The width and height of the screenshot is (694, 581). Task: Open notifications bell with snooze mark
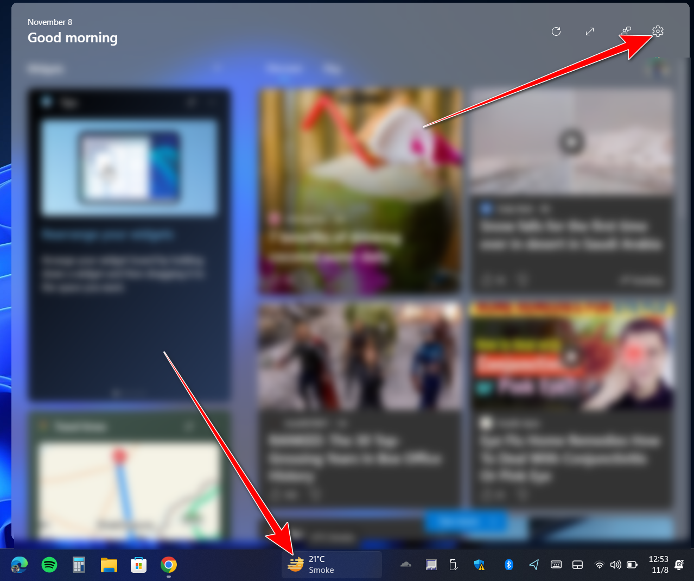pos(679,565)
